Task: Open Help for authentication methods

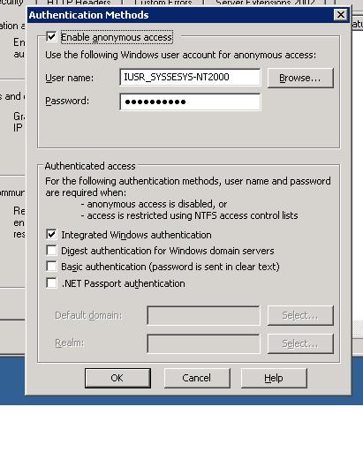Action: coord(274,378)
